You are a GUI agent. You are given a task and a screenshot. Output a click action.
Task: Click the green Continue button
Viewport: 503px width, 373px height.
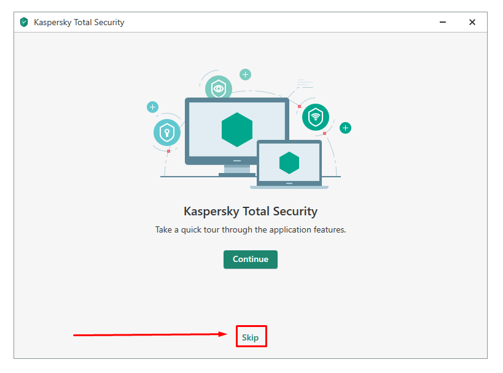pos(250,260)
